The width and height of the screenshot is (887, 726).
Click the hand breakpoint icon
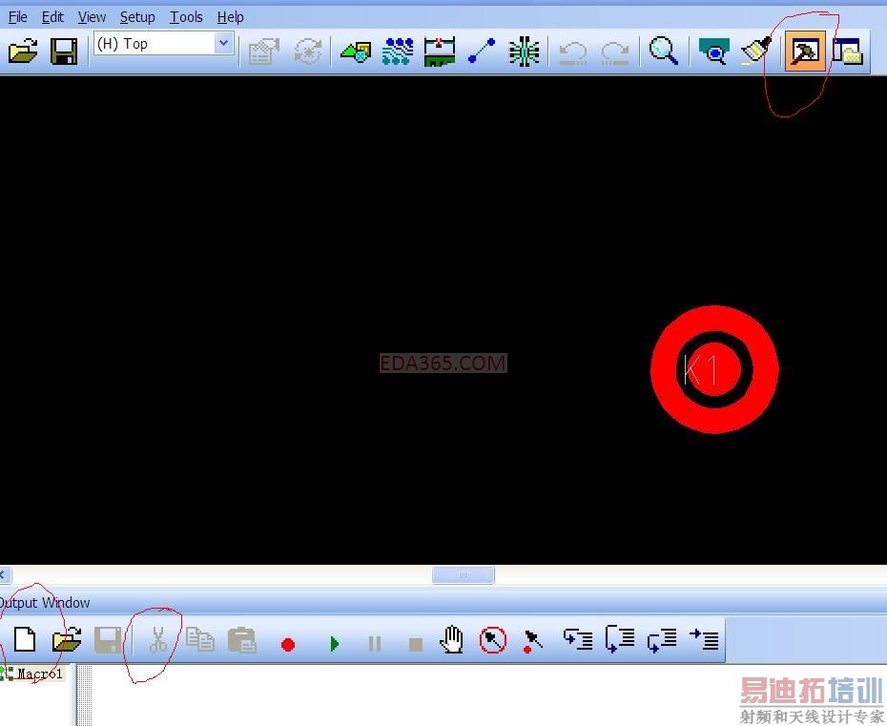pyautogui.click(x=451, y=640)
